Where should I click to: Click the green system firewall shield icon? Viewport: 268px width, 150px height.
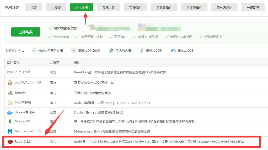coord(111,51)
